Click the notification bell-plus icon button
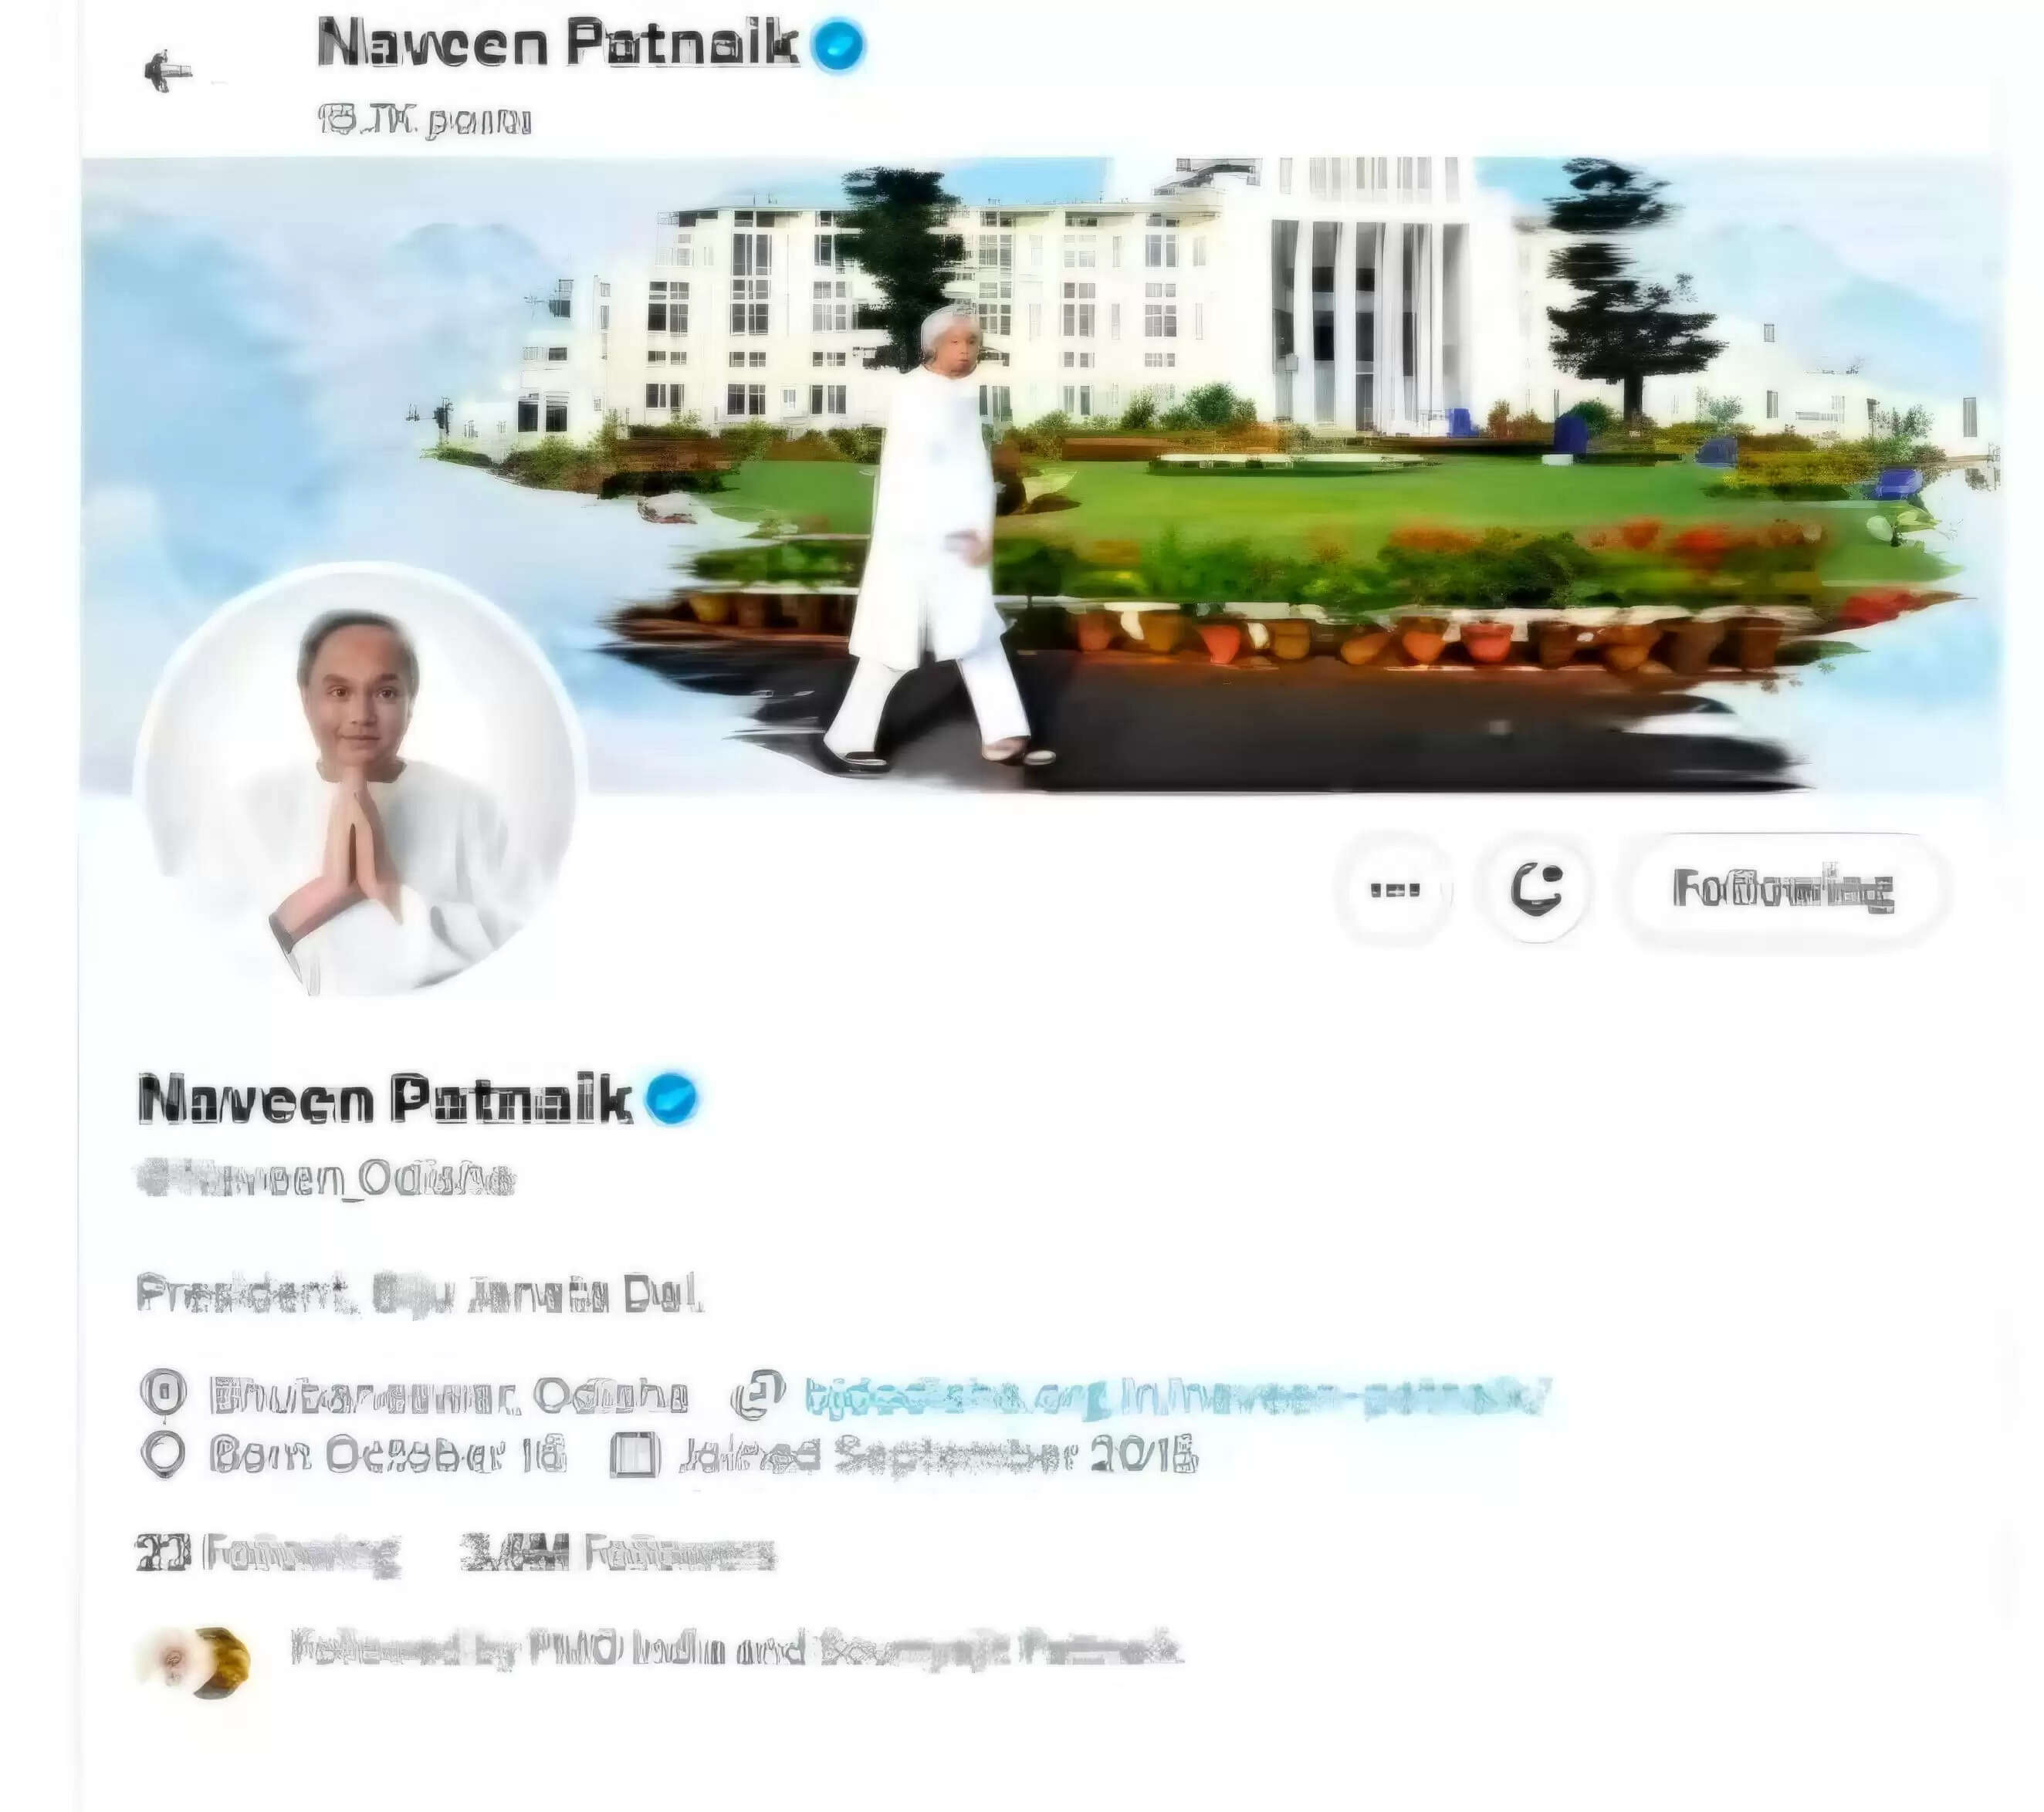 pyautogui.click(x=1537, y=889)
